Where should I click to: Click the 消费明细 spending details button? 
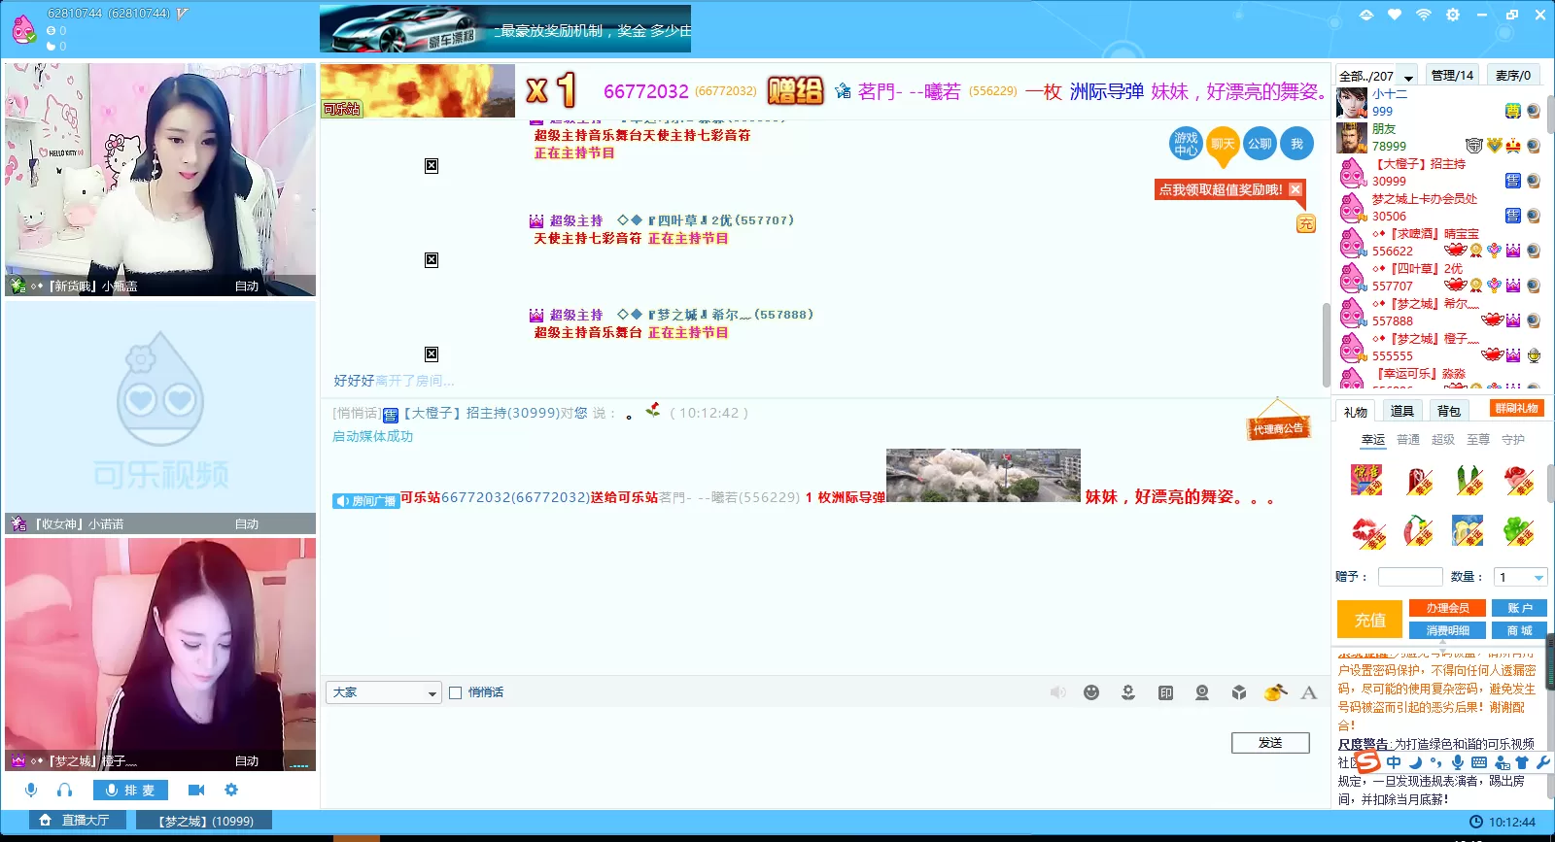pos(1447,630)
